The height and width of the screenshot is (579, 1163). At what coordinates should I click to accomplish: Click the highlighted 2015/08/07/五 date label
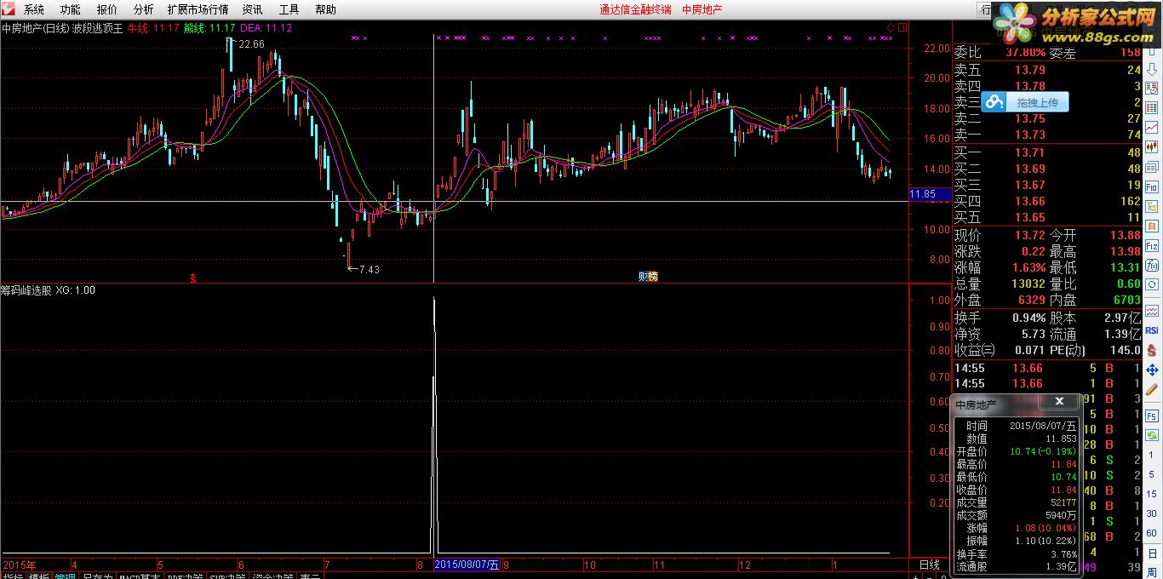coord(467,565)
